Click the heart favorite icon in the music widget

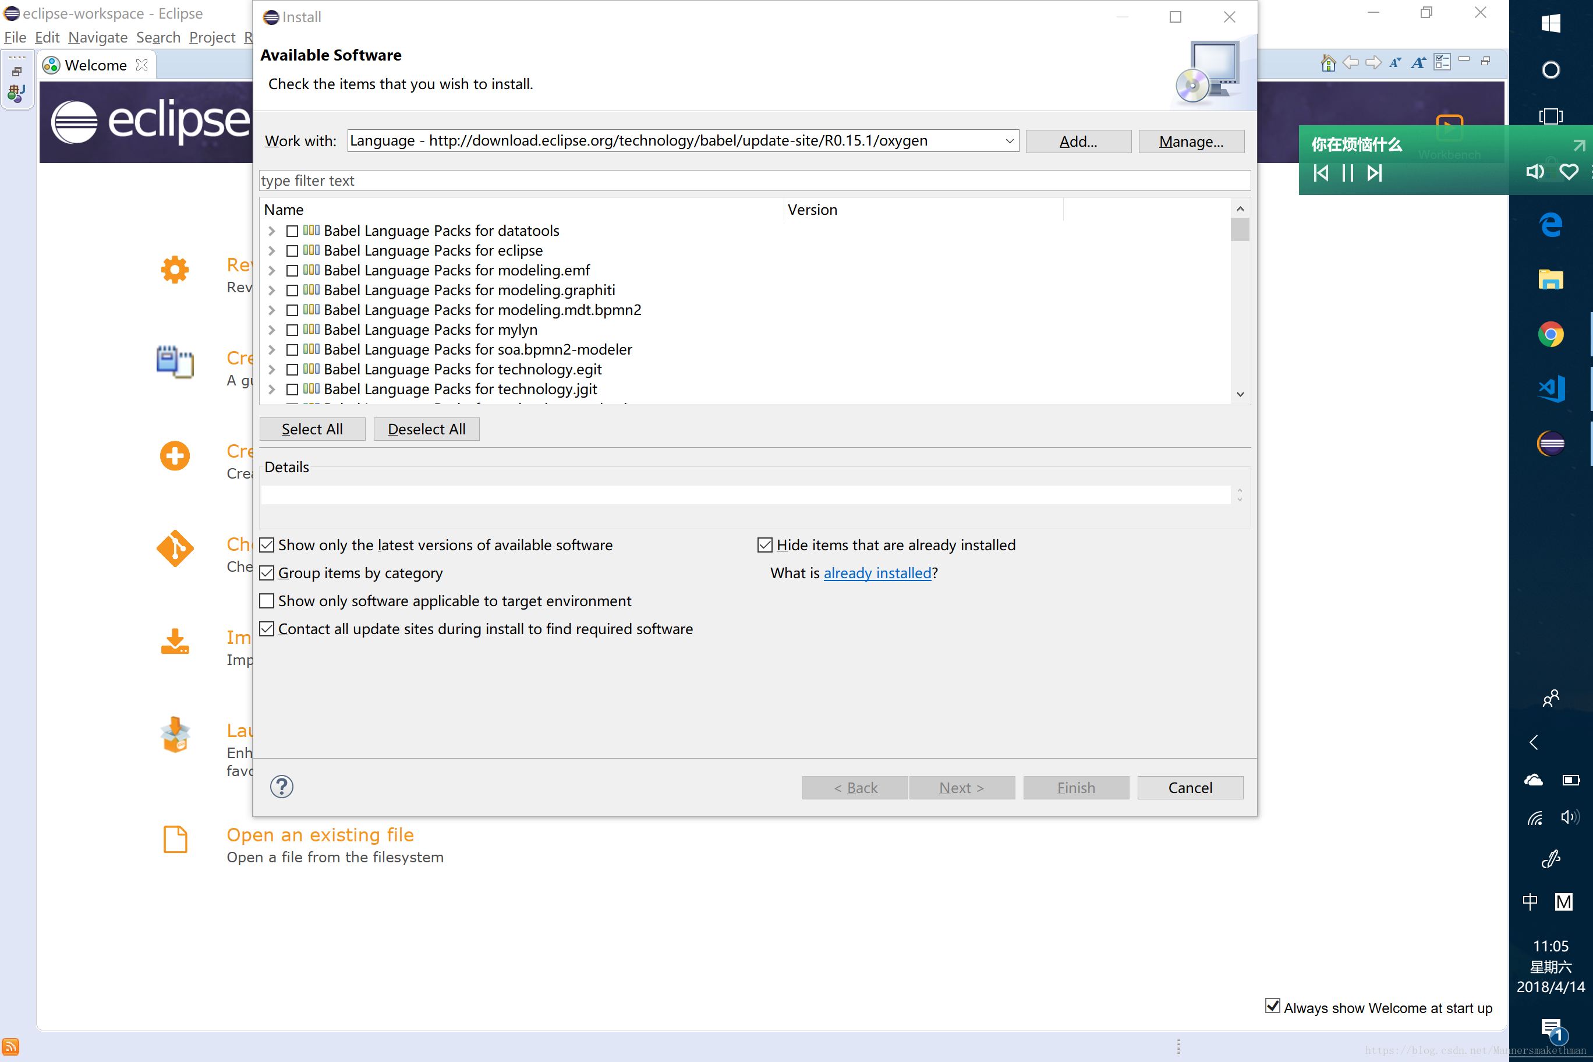click(1569, 171)
